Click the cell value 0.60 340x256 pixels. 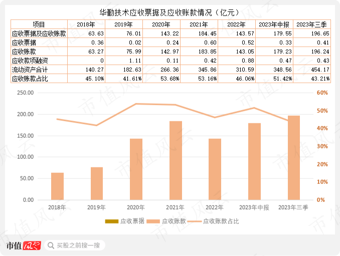(x=210, y=43)
